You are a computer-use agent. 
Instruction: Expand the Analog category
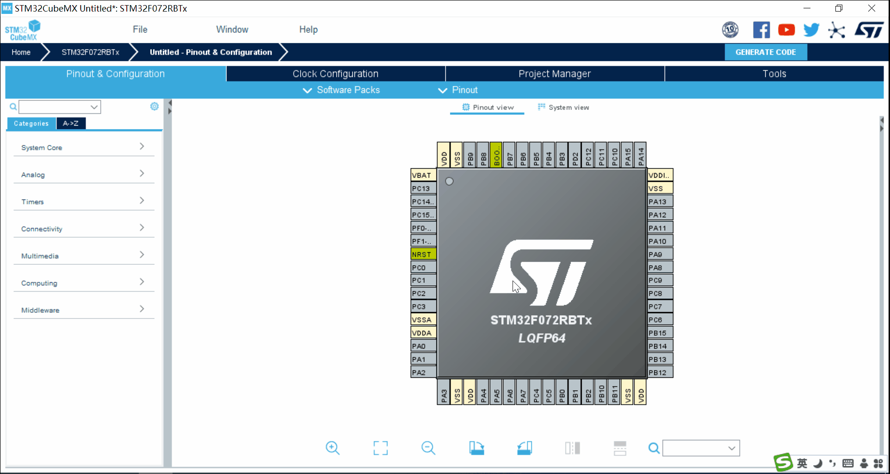84,175
